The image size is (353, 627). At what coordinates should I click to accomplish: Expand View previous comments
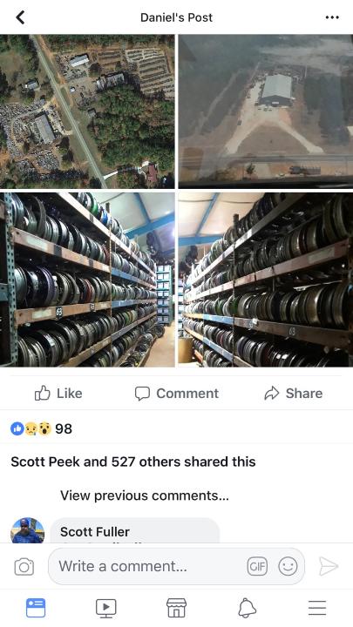[145, 496]
